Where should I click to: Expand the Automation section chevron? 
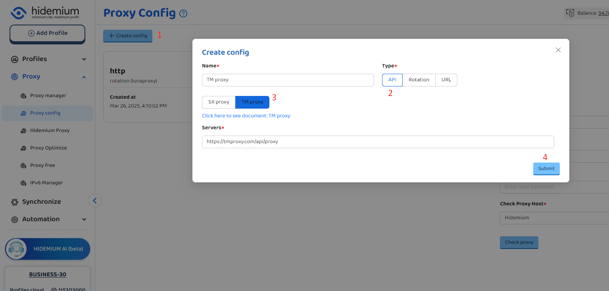84,219
